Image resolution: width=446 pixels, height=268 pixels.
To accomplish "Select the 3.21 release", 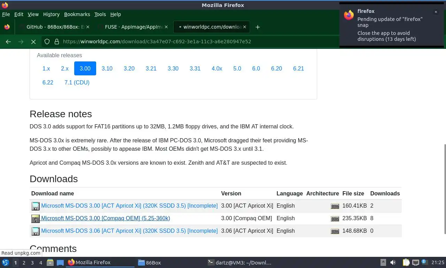I will tap(151, 68).
